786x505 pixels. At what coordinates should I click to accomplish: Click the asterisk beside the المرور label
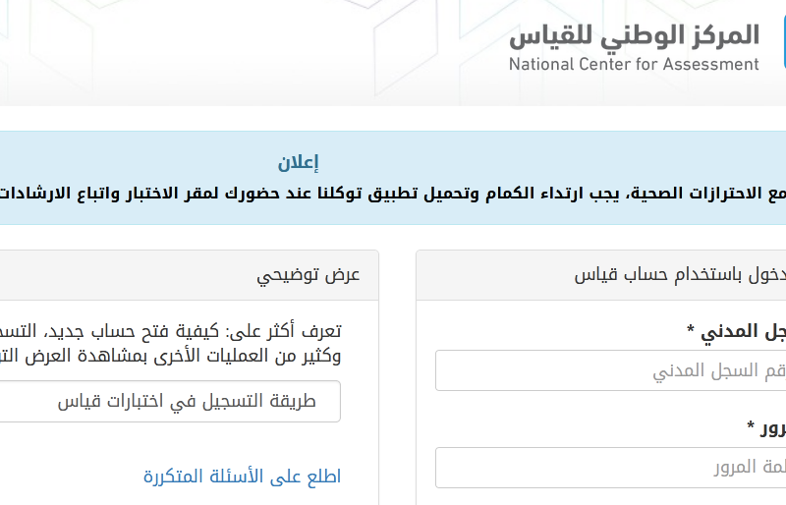coord(751,425)
